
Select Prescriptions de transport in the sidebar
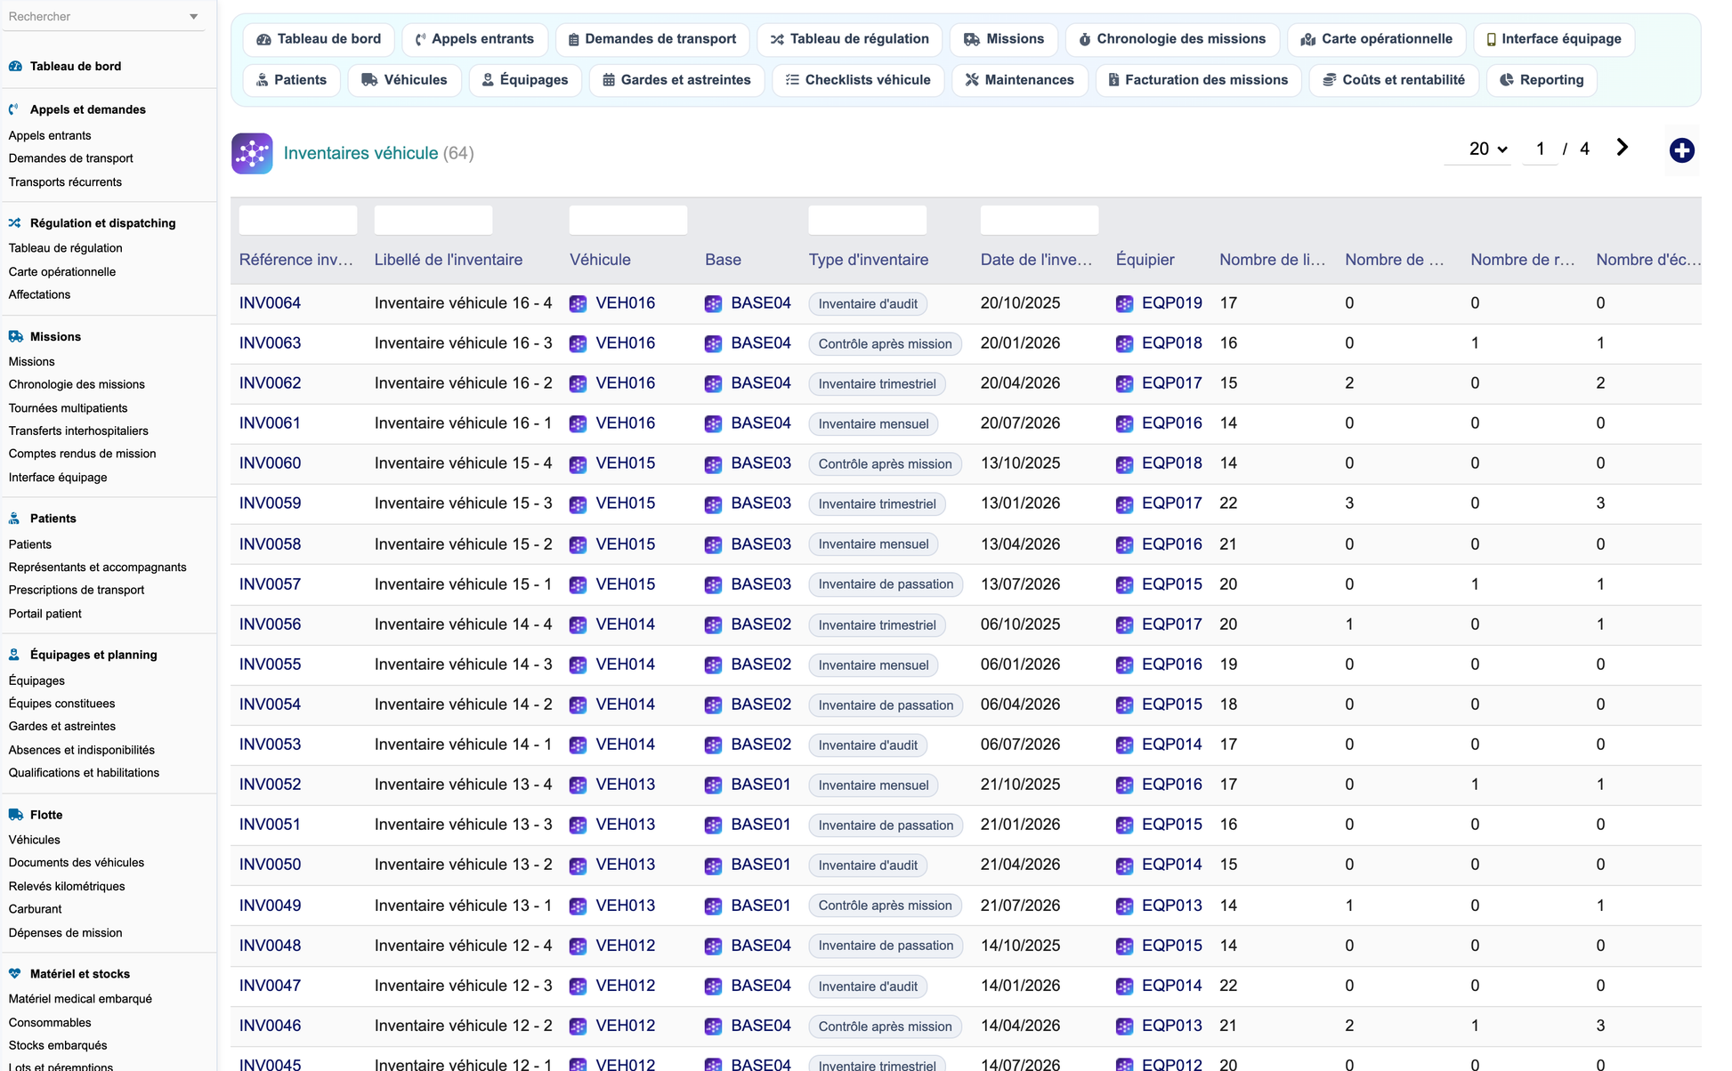pyautogui.click(x=77, y=590)
